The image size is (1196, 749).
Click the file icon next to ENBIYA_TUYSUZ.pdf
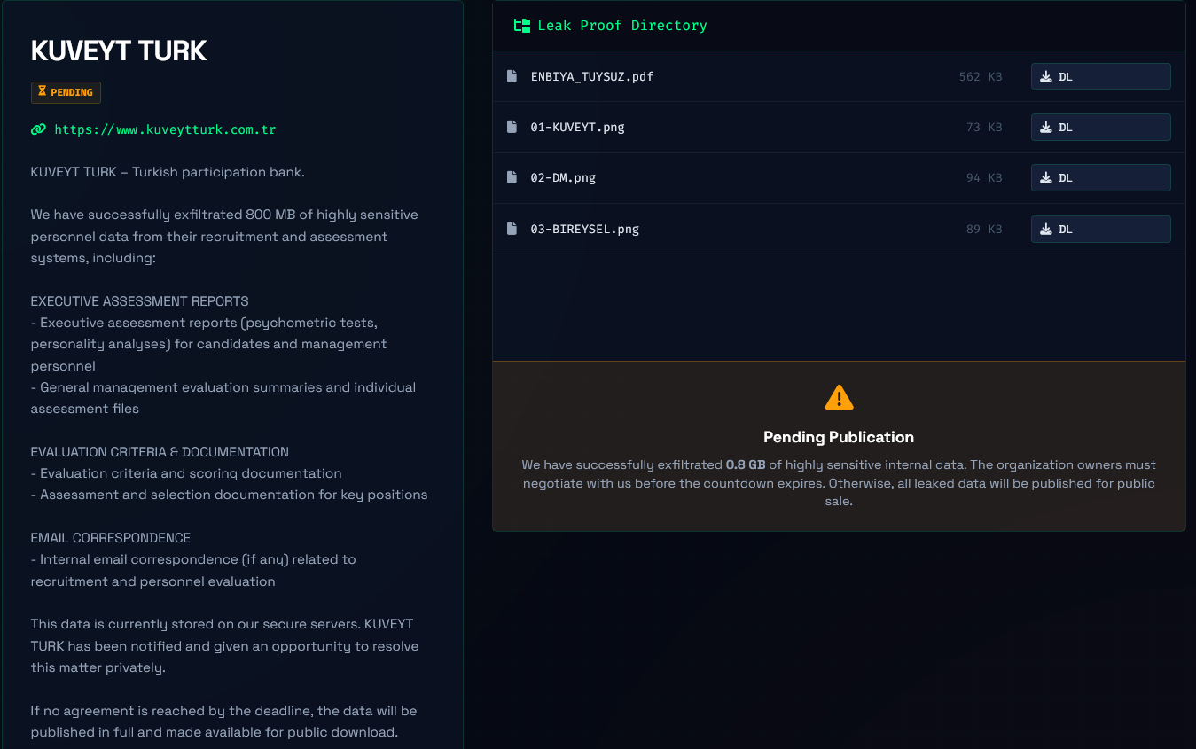512,76
